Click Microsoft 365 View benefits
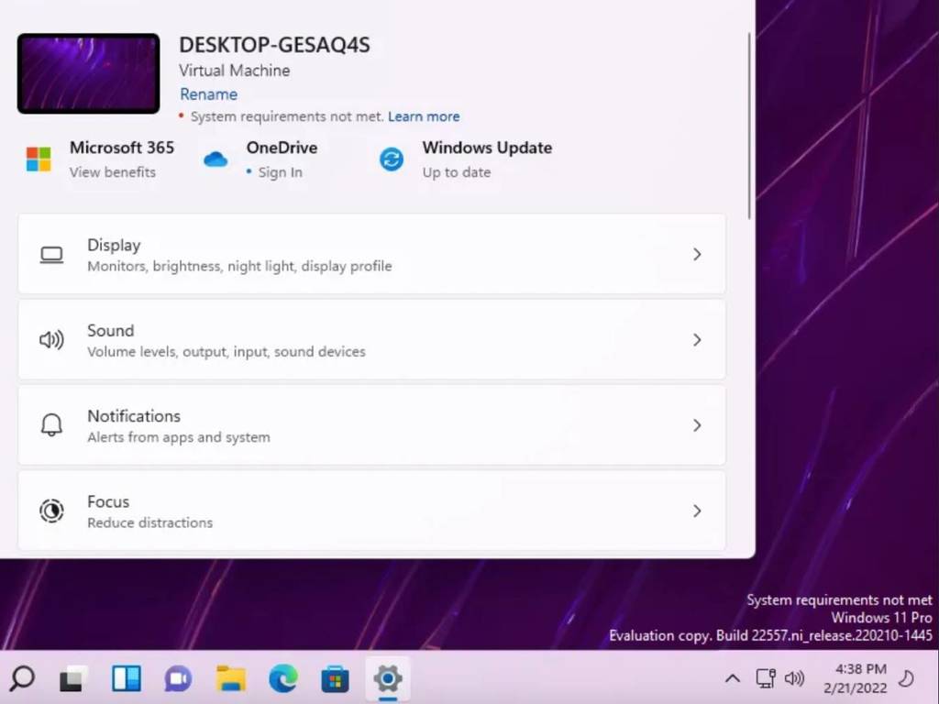The height and width of the screenshot is (704, 939). pyautogui.click(x=113, y=172)
